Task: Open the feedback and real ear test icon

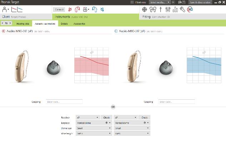Action: [153, 10]
